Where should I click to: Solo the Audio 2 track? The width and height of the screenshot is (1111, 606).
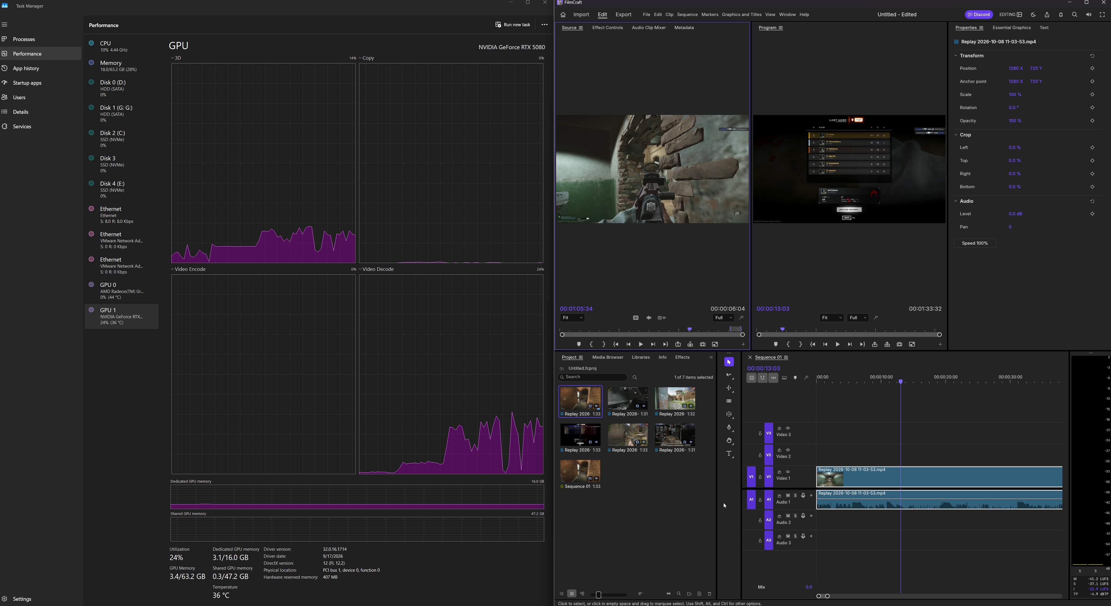point(795,516)
